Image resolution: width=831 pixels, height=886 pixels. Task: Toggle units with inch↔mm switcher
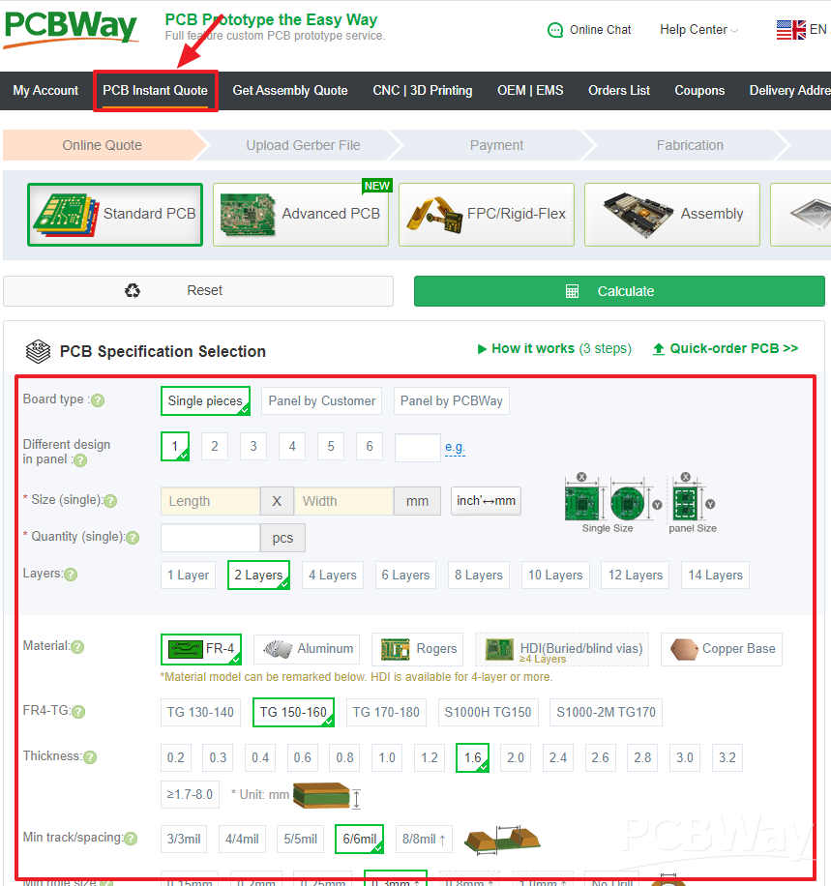click(x=485, y=501)
